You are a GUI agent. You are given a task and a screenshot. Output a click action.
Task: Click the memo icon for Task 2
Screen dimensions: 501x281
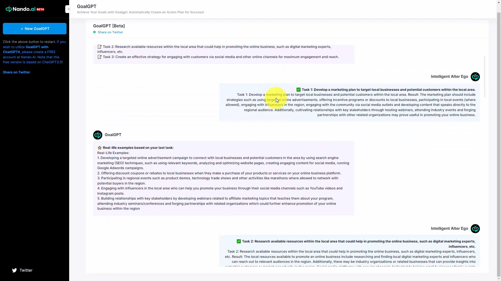pos(99,47)
